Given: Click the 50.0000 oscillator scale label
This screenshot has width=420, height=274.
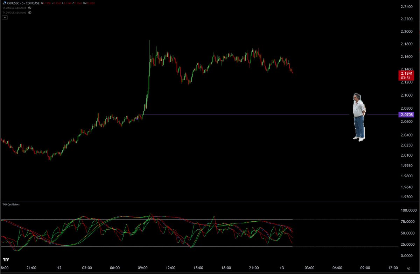Looking at the screenshot, I should point(407,233).
